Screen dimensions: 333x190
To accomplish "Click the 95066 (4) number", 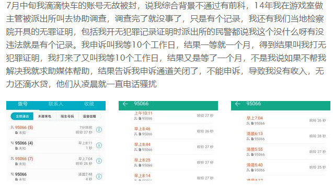I will click(24, 143).
